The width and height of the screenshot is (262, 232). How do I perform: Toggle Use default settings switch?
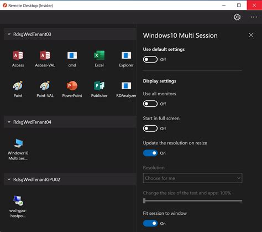coord(150,59)
